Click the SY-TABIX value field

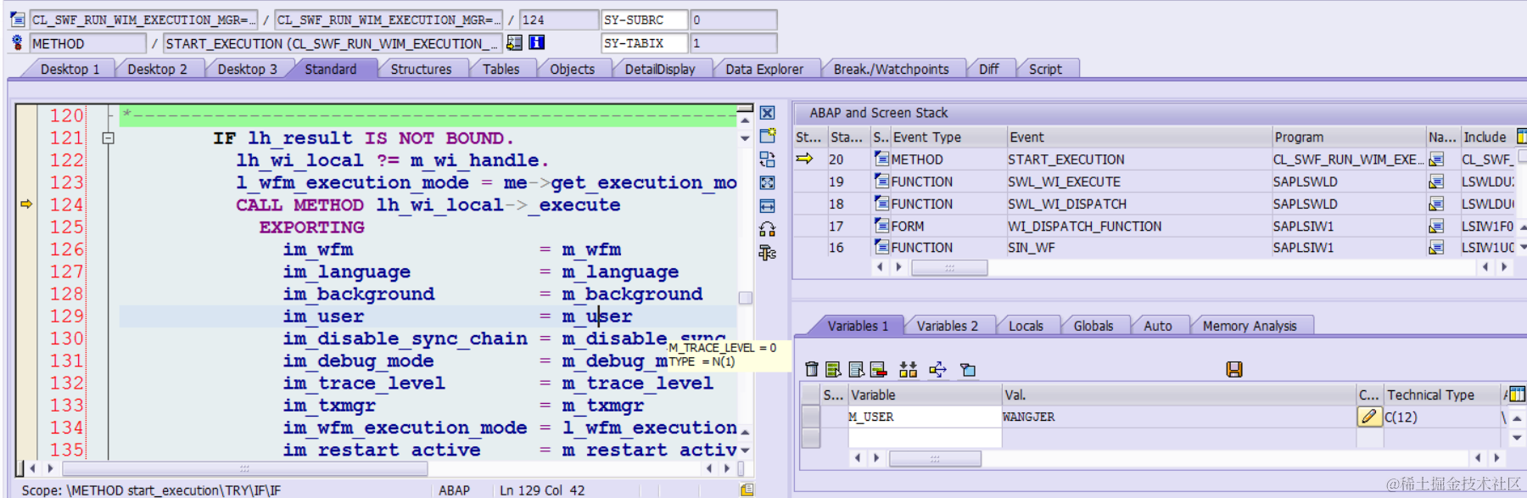click(734, 42)
